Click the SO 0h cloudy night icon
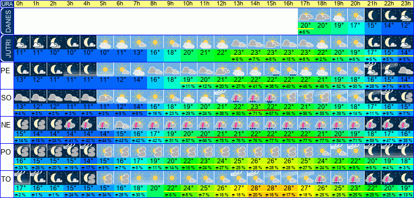The width and height of the screenshot is (414, 198). coord(22,97)
